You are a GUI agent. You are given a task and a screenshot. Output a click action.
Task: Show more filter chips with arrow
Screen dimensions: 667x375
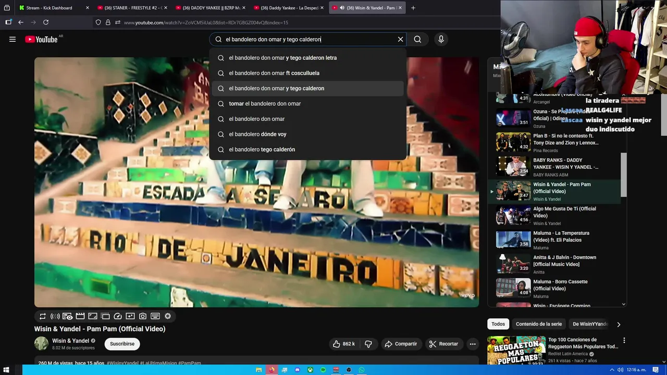(619, 324)
